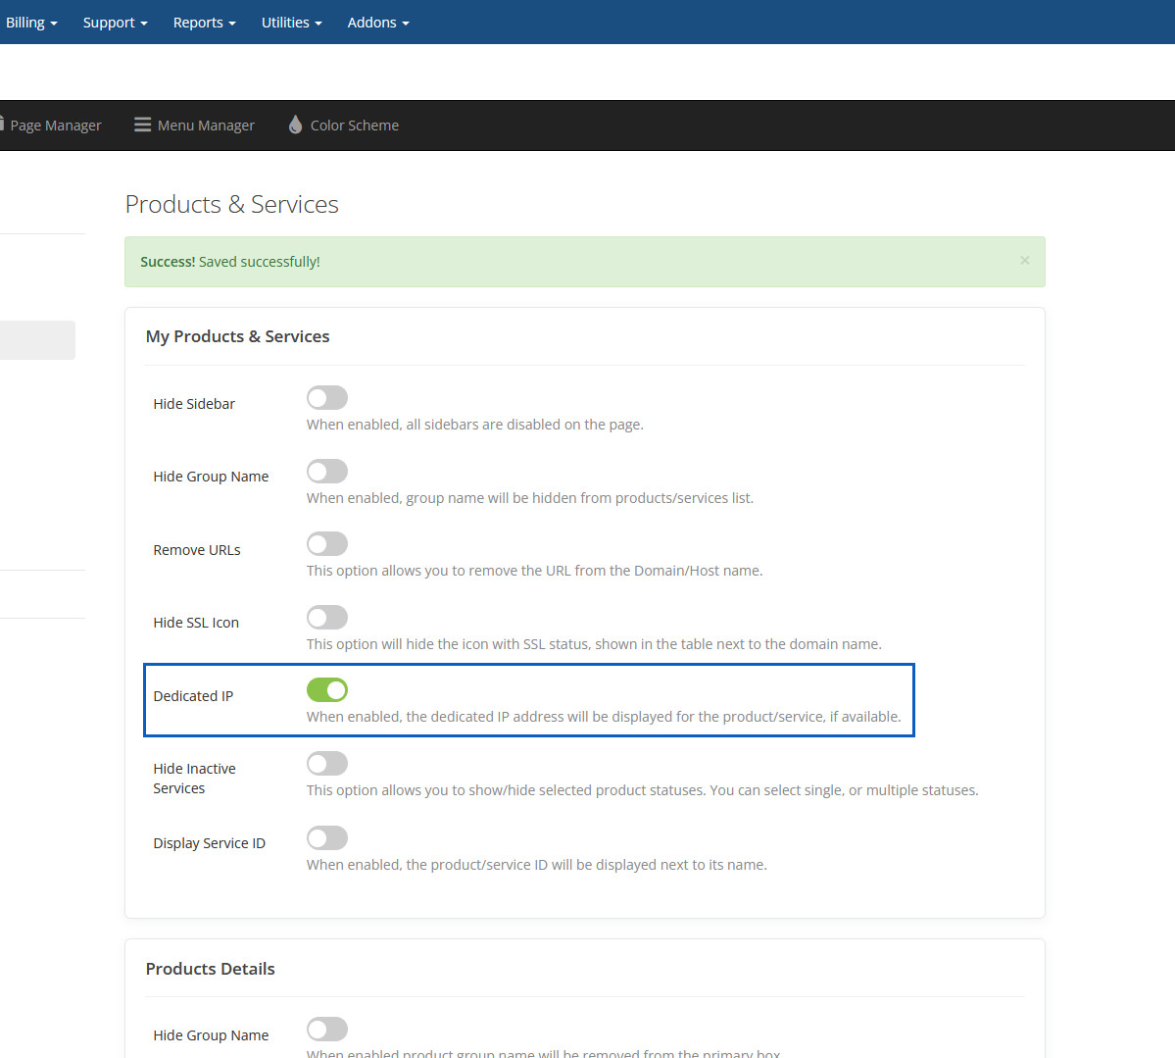Enable the Hide Inactive Services toggle

[327, 764]
